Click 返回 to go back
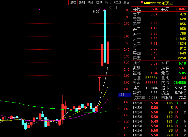188x137 pixels. click(x=126, y=3)
